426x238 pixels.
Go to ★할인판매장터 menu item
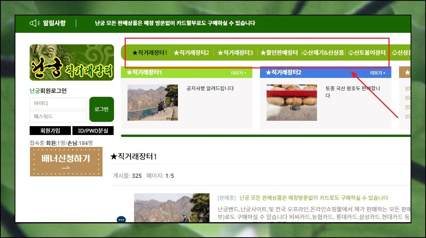pyautogui.click(x=279, y=53)
